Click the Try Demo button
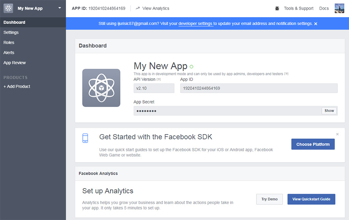The width and height of the screenshot is (349, 220). [269, 199]
